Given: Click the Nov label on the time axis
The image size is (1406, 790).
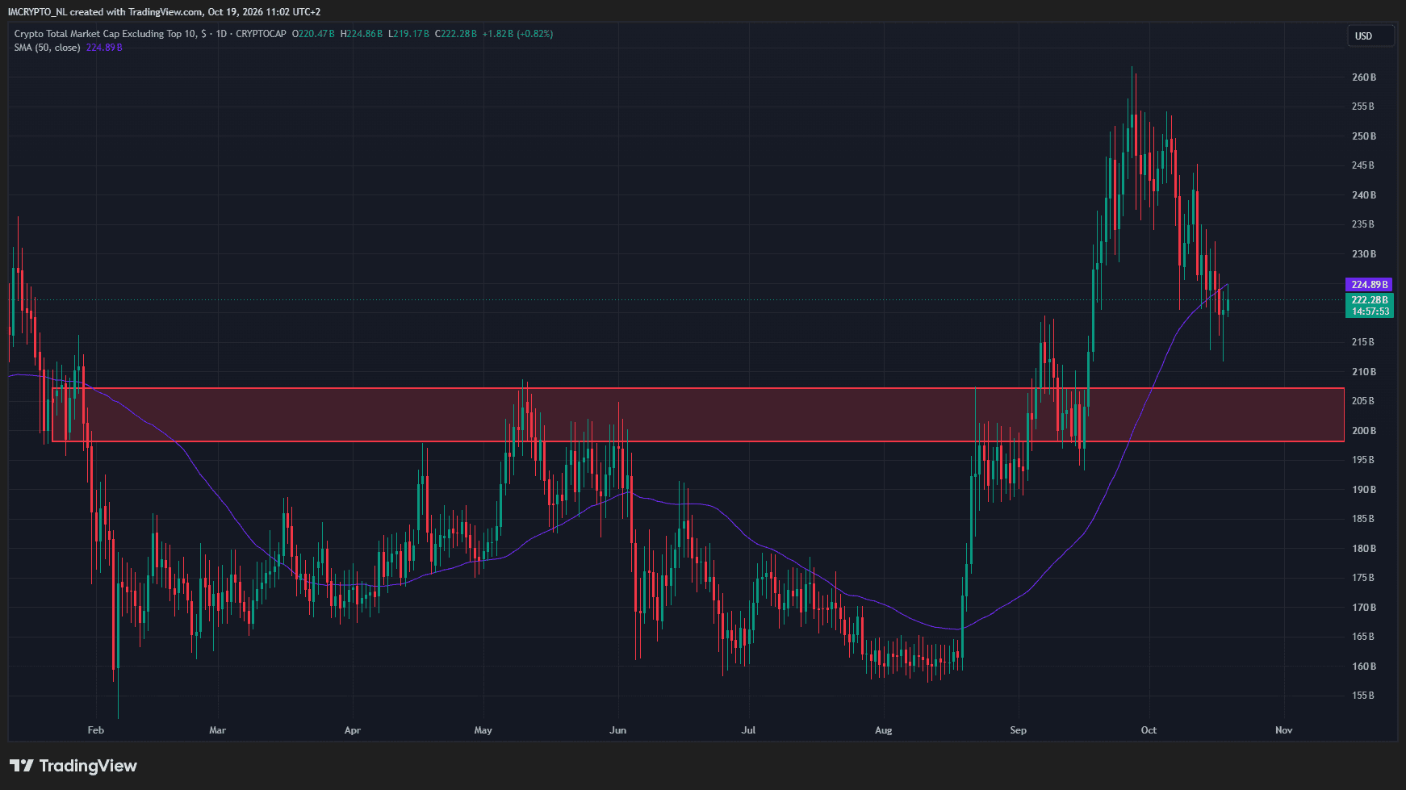Looking at the screenshot, I should 1283,730.
